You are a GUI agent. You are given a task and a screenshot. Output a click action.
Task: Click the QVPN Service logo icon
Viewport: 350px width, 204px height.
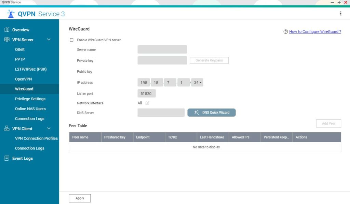(11, 14)
